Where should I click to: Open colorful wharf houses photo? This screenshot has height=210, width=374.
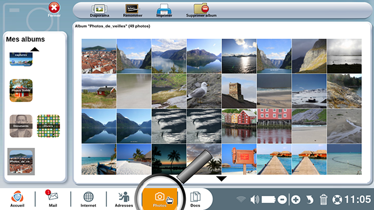tap(239, 126)
